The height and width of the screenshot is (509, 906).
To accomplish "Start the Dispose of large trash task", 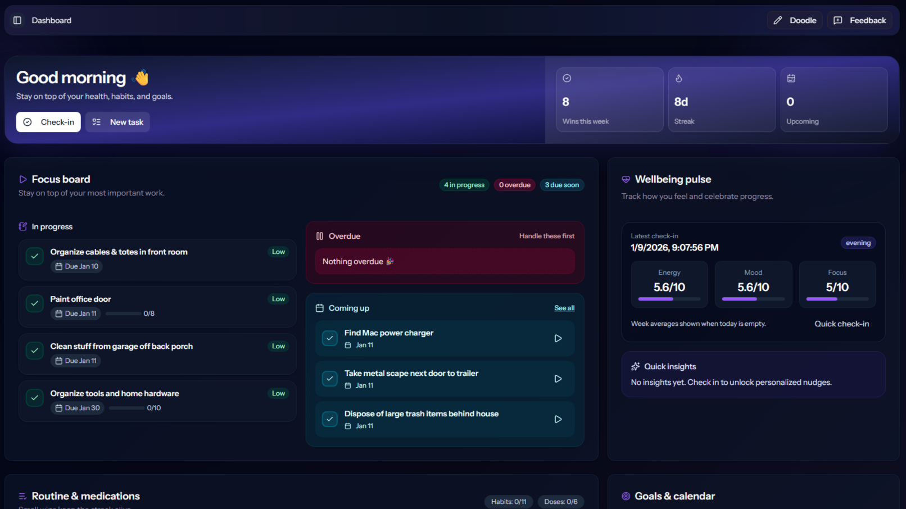I will tap(558, 419).
